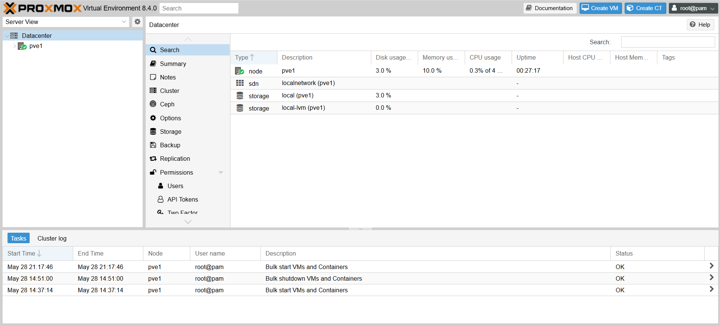Click the storage icon for local-lvm (pve1)
720x326 pixels.
click(240, 108)
